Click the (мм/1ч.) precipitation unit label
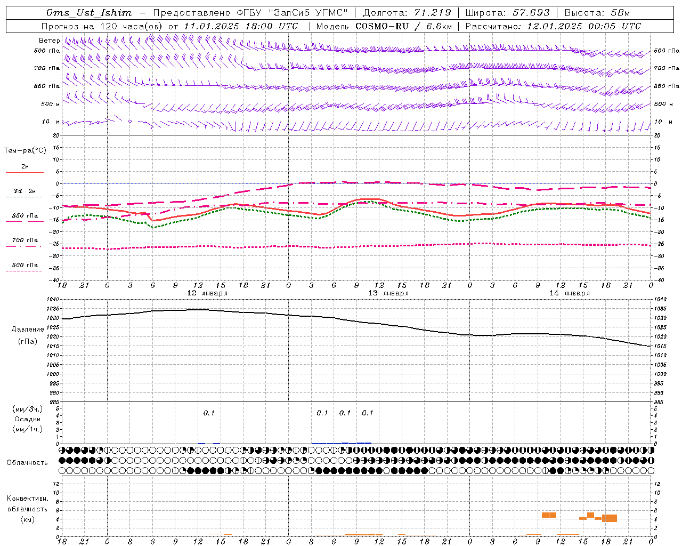The image size is (682, 546). click(x=28, y=429)
